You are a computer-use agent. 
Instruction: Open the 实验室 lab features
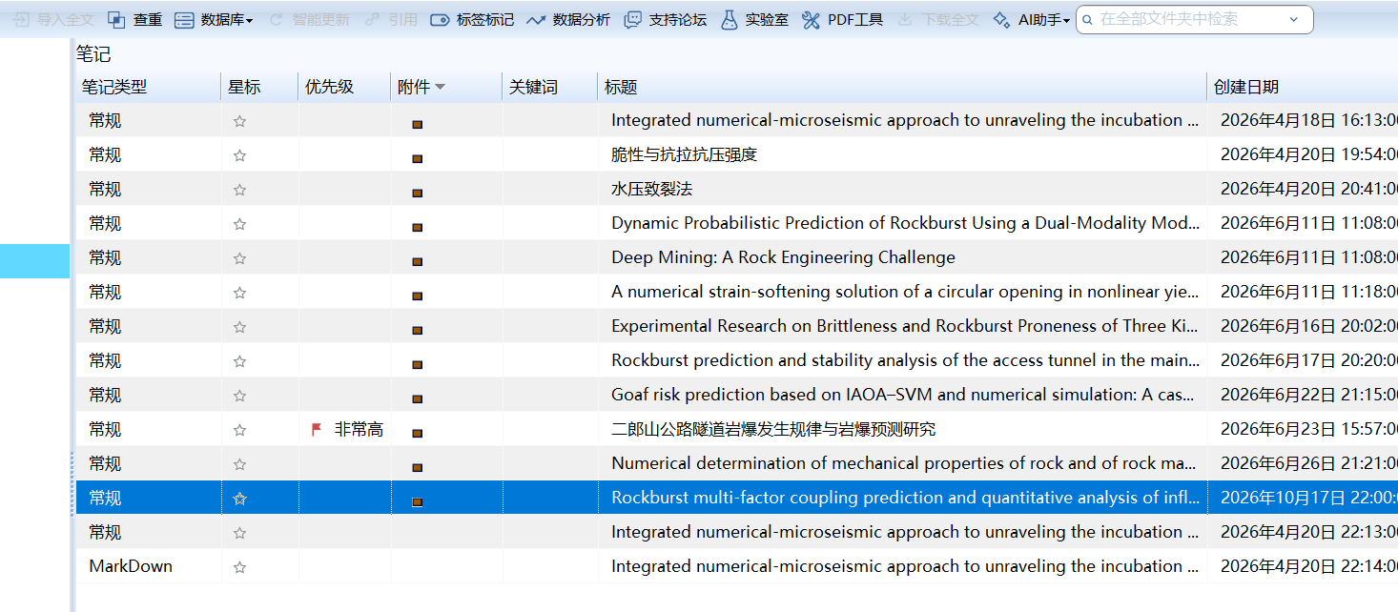pos(754,19)
